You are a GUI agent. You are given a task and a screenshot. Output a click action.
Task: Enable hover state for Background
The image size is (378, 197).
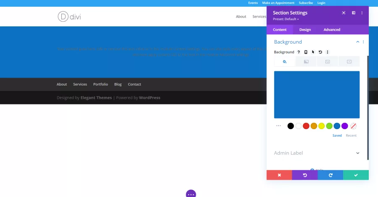click(x=313, y=52)
